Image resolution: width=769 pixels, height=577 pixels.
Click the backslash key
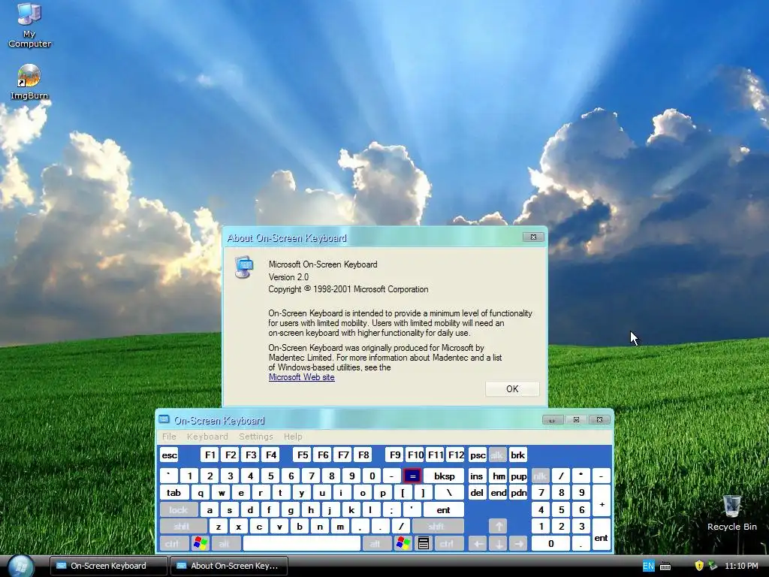click(x=449, y=493)
